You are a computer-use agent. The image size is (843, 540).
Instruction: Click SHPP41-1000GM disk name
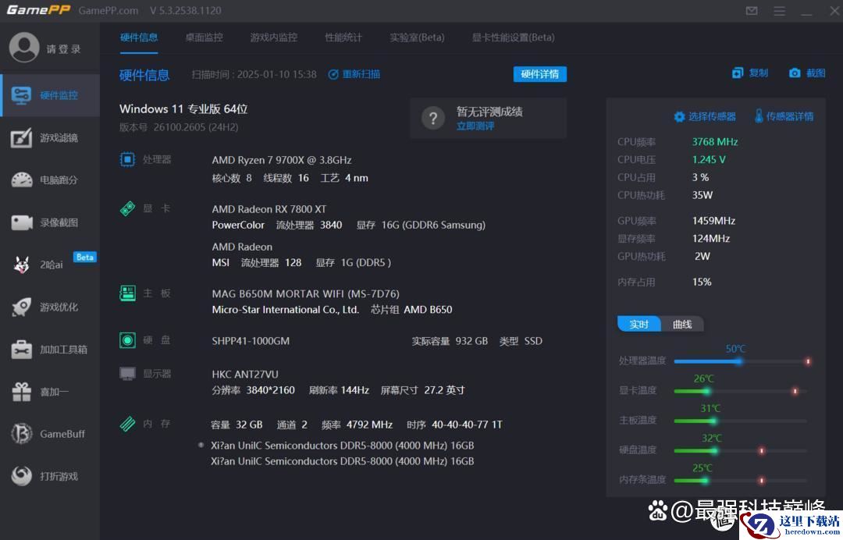click(251, 341)
